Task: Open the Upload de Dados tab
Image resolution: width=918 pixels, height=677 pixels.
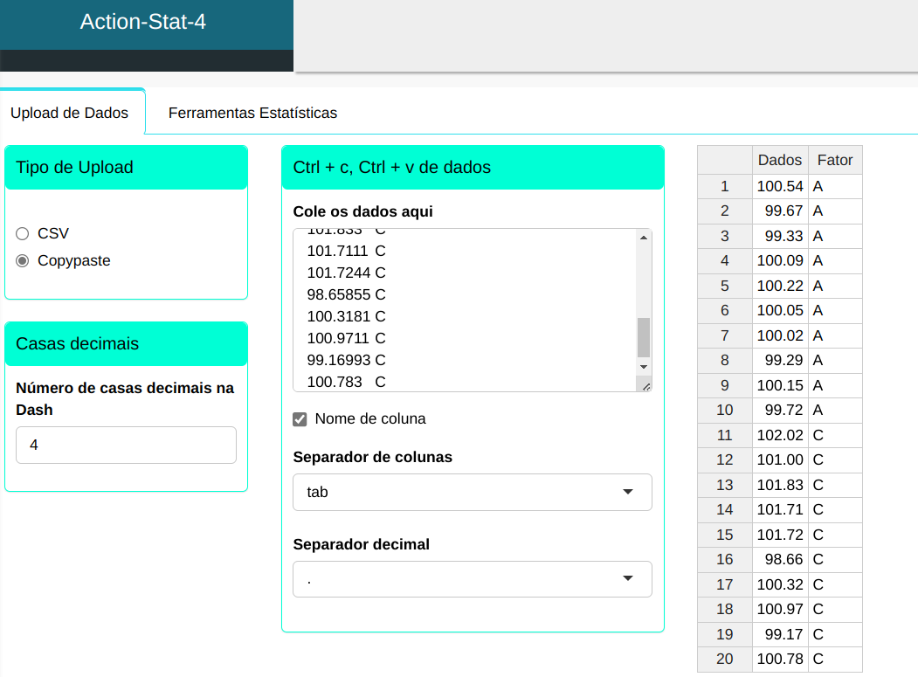Action: (x=69, y=113)
